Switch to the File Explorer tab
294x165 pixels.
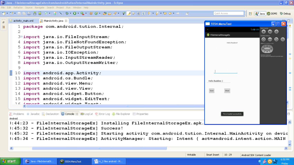click(x=121, y=114)
